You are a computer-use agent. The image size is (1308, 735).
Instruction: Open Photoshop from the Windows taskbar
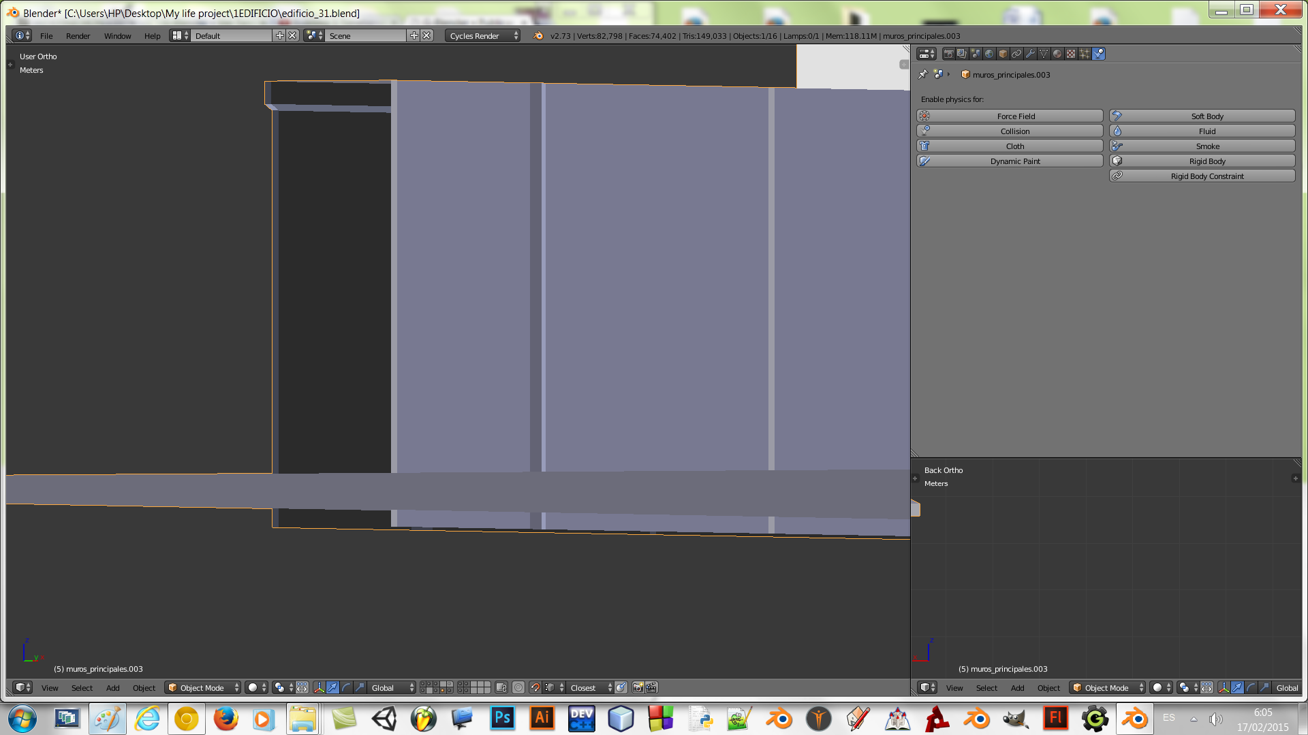[x=503, y=718]
